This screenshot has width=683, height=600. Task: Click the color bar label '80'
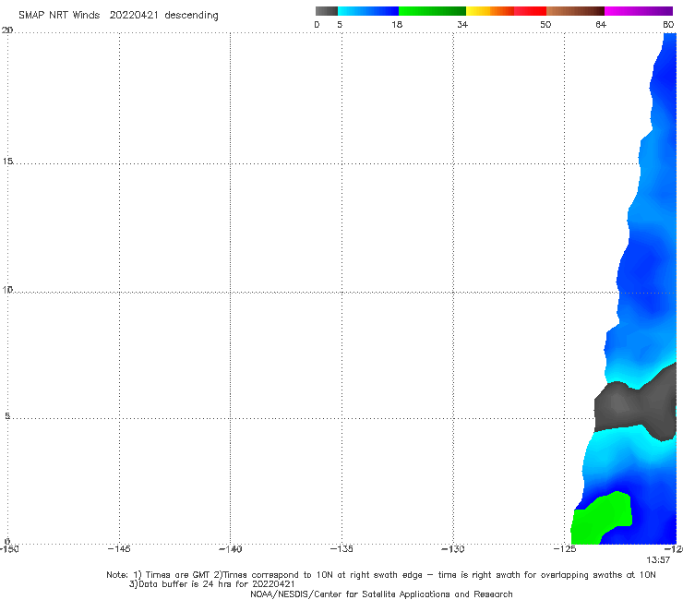click(x=668, y=24)
